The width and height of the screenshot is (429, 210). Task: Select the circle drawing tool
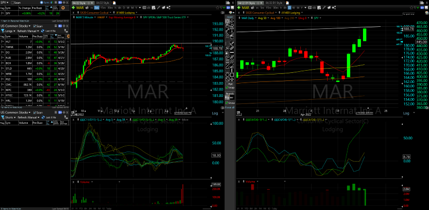click(x=227, y=74)
